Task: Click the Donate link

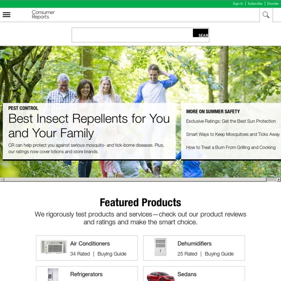Action: pos(273,4)
